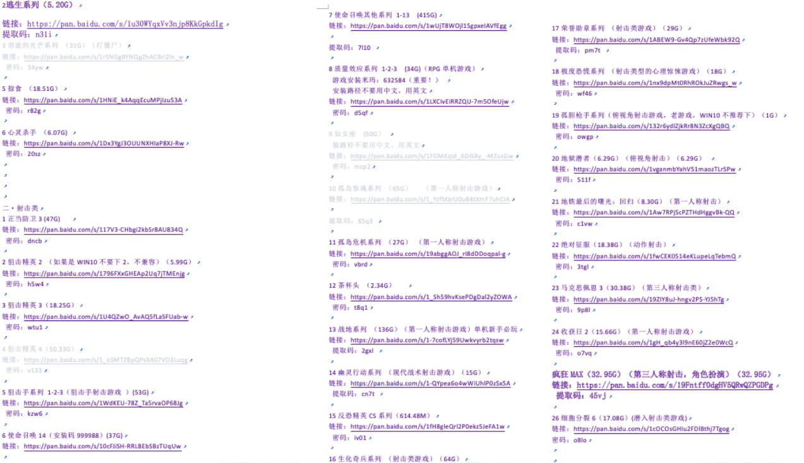The height and width of the screenshot is (463, 804).
Task: Open the 孤岛危机系列 download link
Action: coord(428,254)
